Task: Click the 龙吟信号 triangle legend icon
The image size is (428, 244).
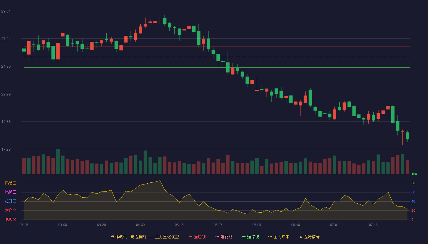Action: point(301,237)
